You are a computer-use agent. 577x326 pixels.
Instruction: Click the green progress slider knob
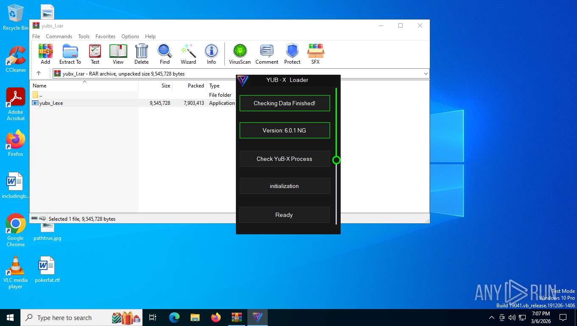(x=336, y=160)
